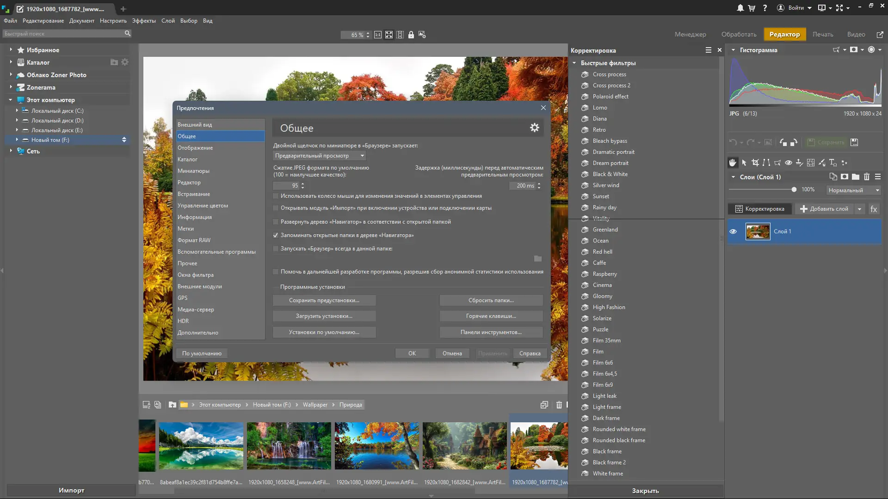Delete layer using the trash icon
Image resolution: width=888 pixels, height=499 pixels.
(866, 177)
